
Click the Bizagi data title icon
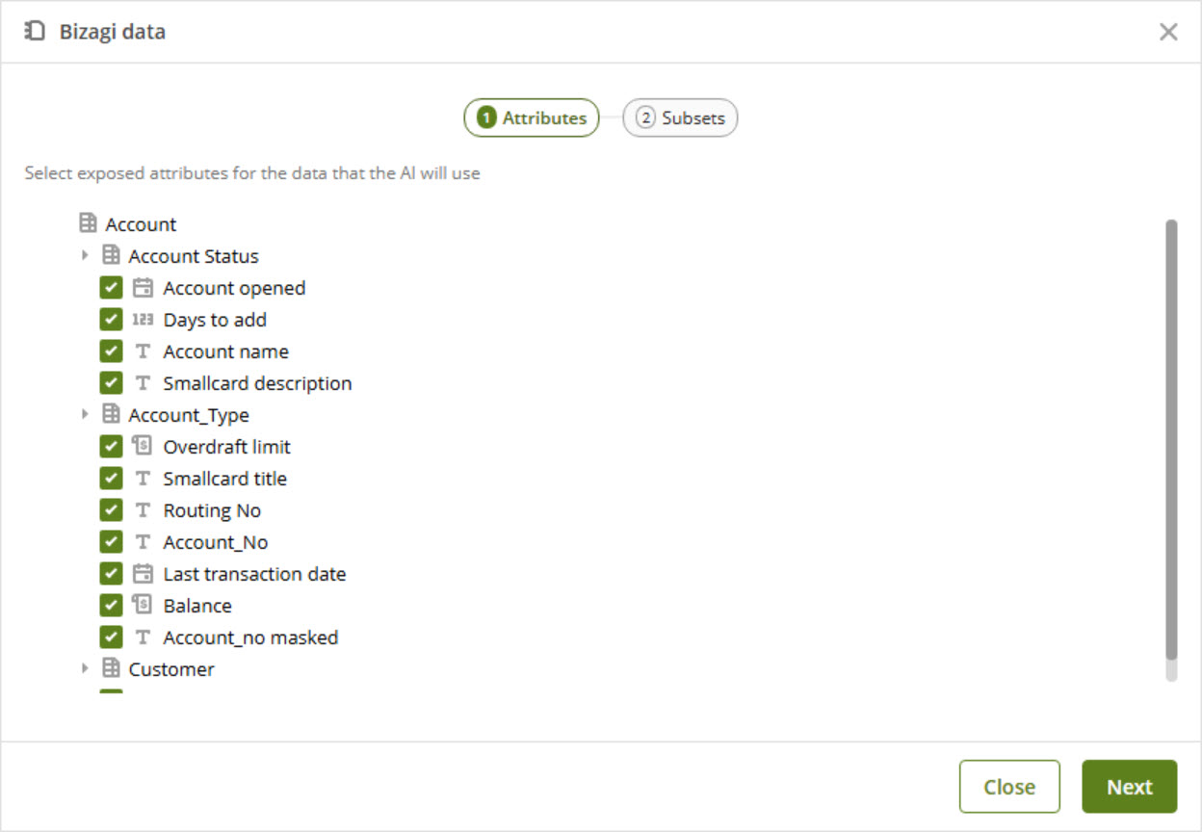click(35, 32)
